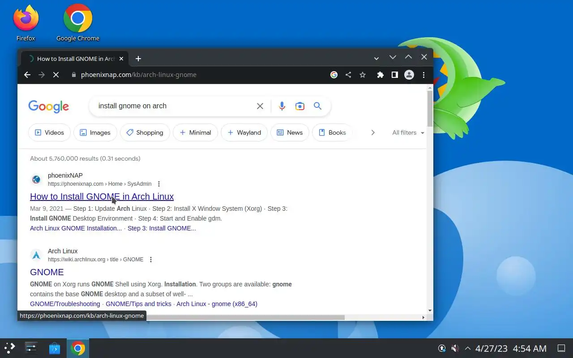Click the Google logo
This screenshot has width=573, height=358.
[48, 107]
